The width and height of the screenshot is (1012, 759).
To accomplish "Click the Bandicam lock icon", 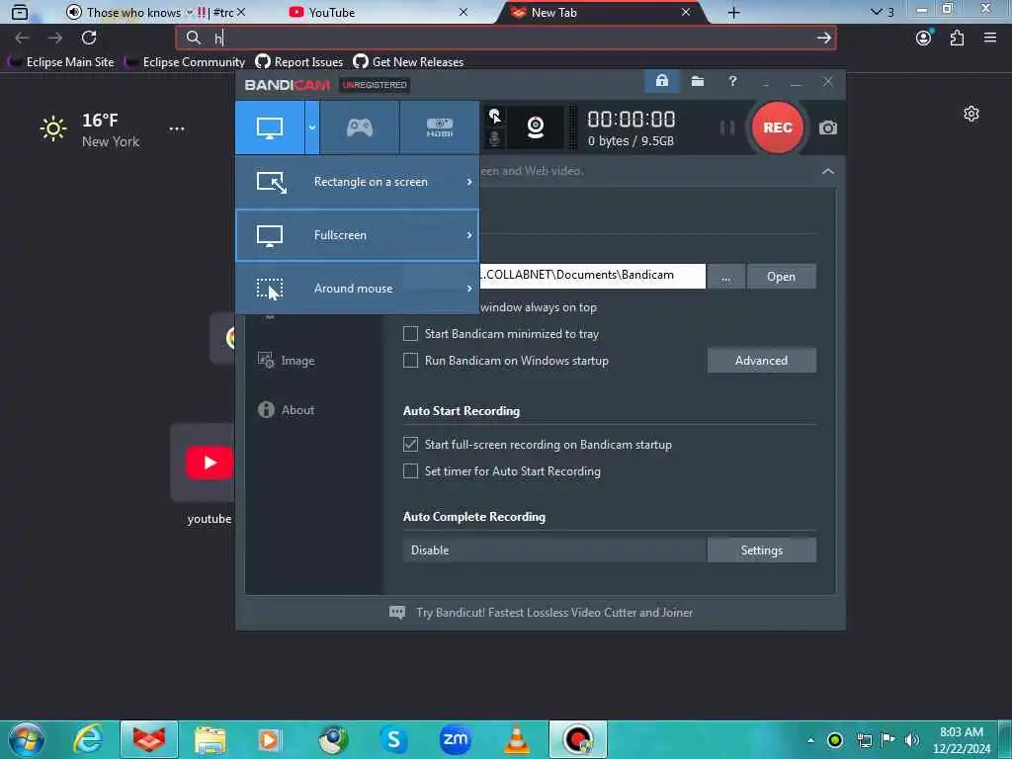I will (x=661, y=81).
